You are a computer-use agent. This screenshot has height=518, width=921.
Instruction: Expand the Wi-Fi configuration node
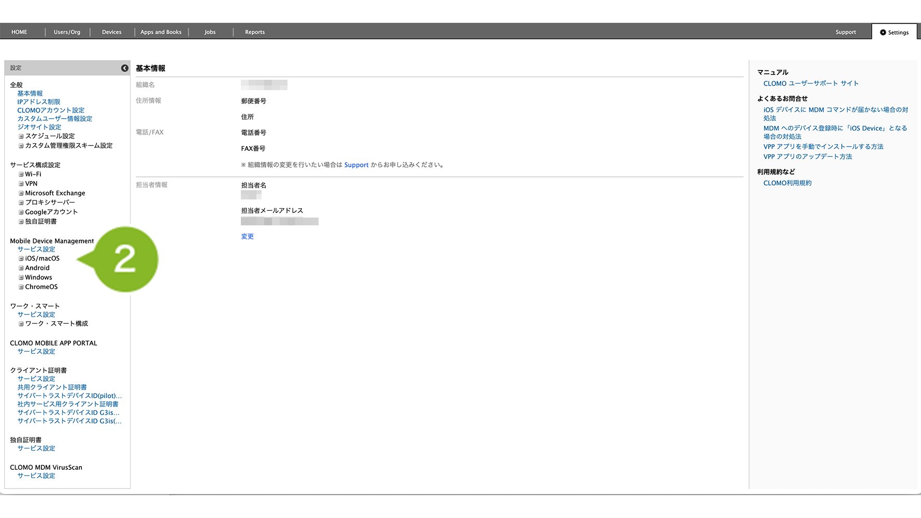pos(21,175)
